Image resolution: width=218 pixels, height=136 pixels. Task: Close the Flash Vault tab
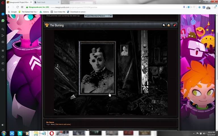(58, 2)
